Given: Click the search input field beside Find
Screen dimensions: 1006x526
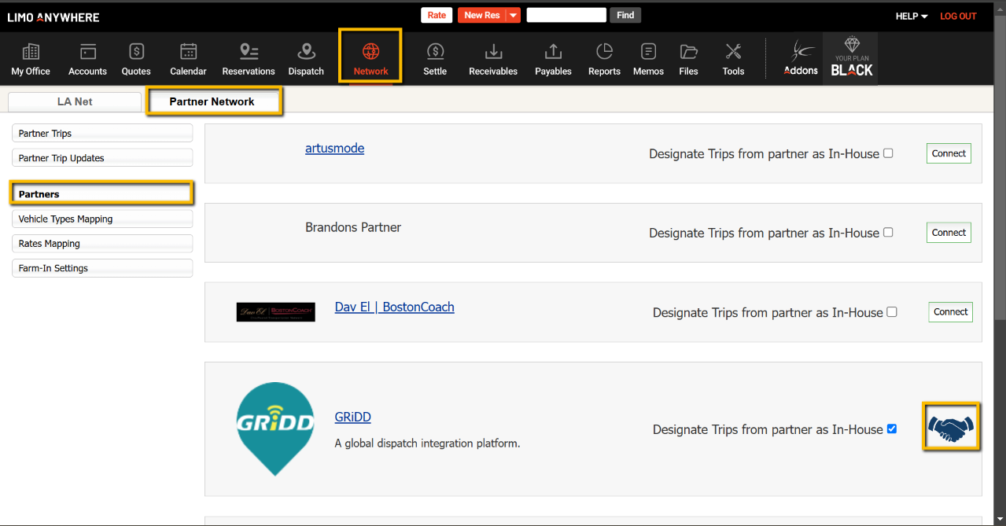Looking at the screenshot, I should coord(566,16).
